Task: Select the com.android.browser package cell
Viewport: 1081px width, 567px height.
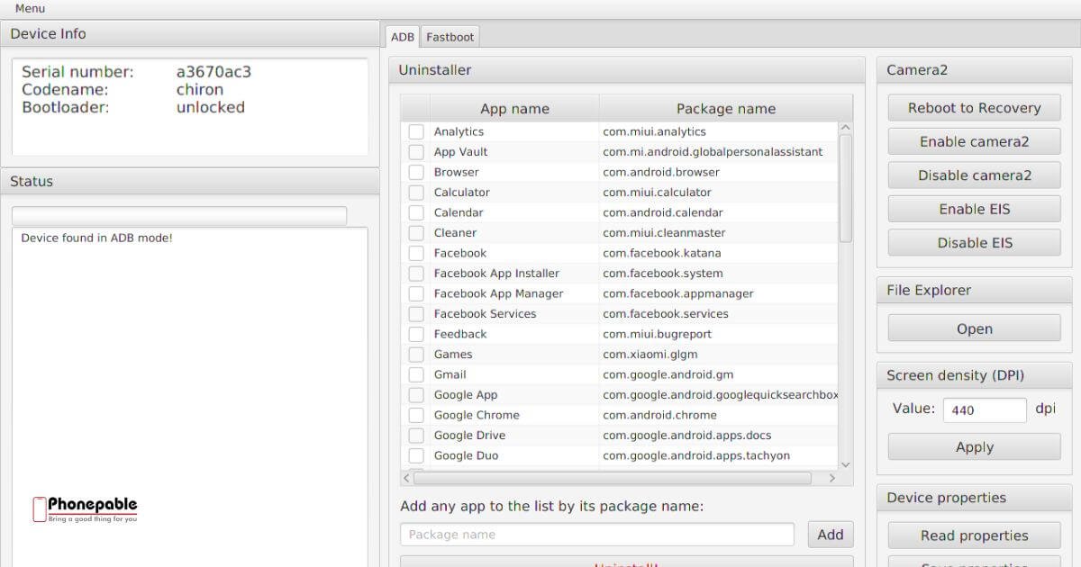Action: [x=719, y=172]
